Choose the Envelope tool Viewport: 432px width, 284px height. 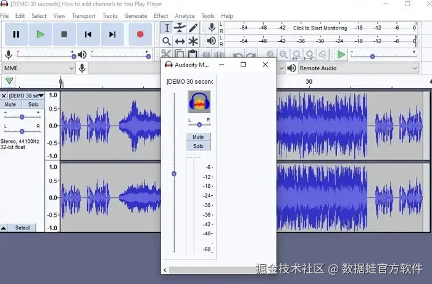tap(180, 28)
